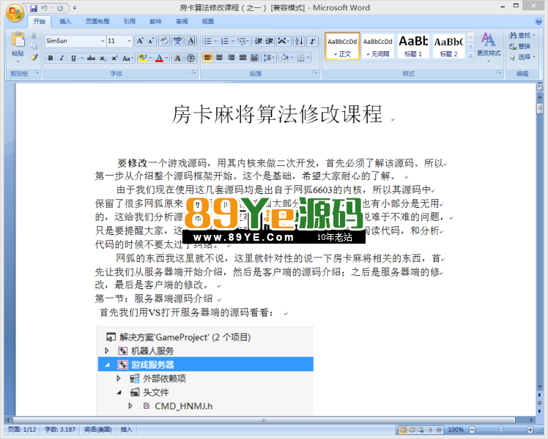Viewport: 548px width, 439px height.
Task: Sort text A to Z
Action: click(299, 41)
